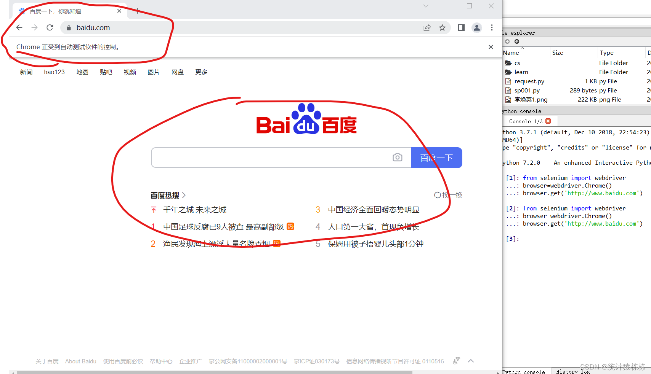
Task: Click the 百度一下 search button
Action: pos(436,158)
